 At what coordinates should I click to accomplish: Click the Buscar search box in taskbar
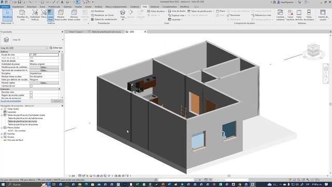point(24,184)
